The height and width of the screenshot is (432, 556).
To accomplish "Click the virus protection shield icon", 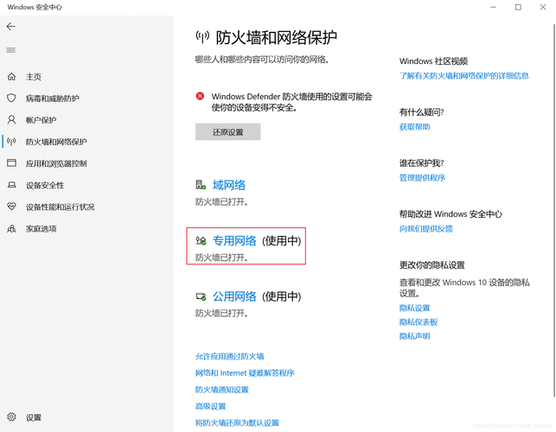I will tap(12, 98).
